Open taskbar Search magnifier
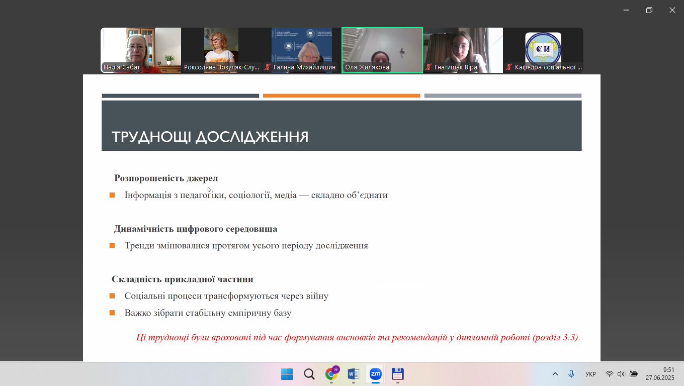 tap(309, 374)
